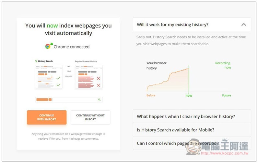Expand 'Is History Search available for Mobile?'
This screenshot has height=163, width=258.
pos(192,130)
